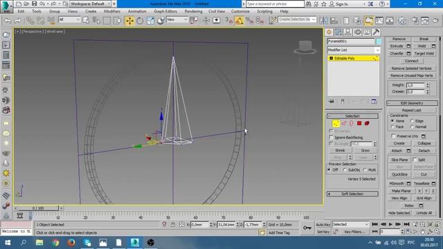
Task: Click the Pin Stack icon
Action: point(332,102)
